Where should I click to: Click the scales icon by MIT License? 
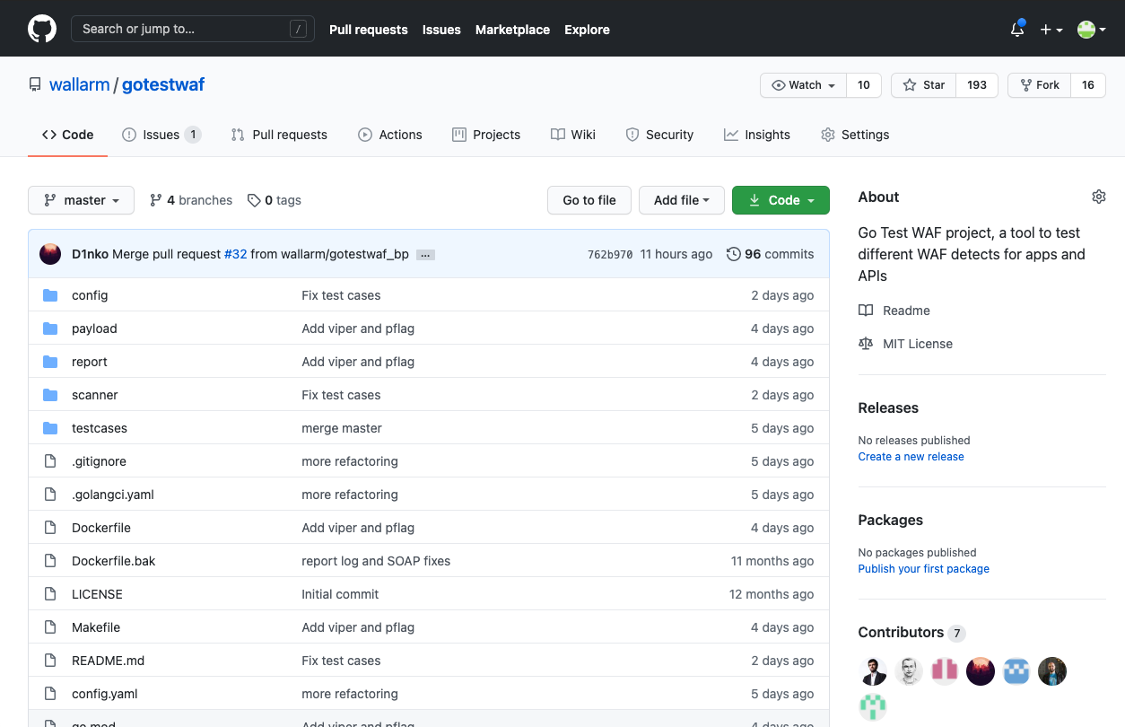(866, 344)
